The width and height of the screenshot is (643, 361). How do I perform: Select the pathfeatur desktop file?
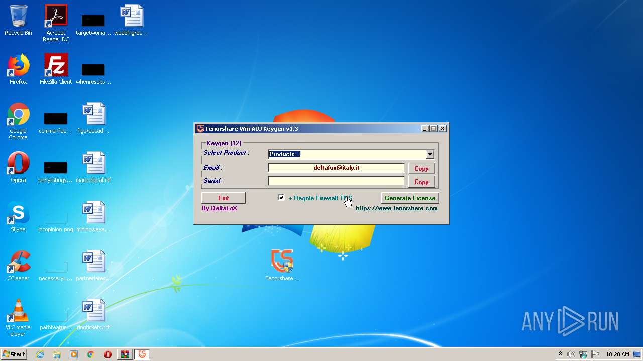coord(56,319)
